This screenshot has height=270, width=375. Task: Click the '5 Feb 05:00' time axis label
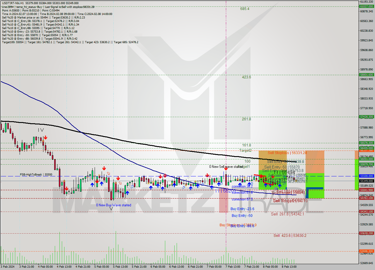(x=101, y=267)
